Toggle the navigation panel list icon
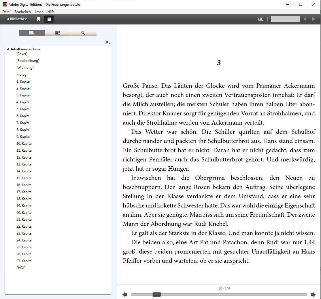This screenshot has height=299, width=321. tap(49, 19)
